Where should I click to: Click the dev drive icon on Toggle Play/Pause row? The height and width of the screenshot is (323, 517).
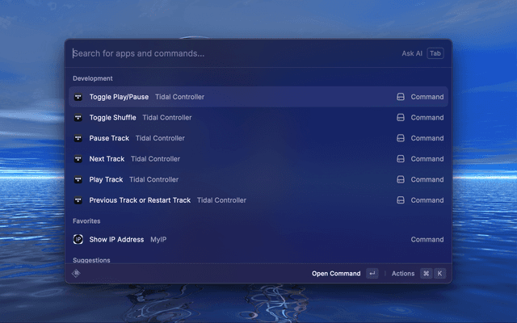tap(400, 97)
